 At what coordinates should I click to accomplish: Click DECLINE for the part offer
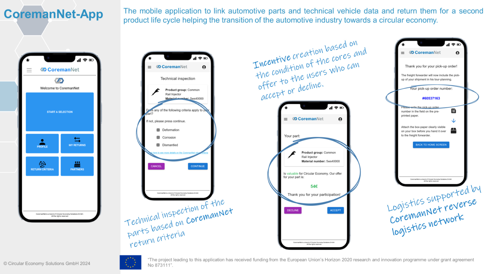293,210
